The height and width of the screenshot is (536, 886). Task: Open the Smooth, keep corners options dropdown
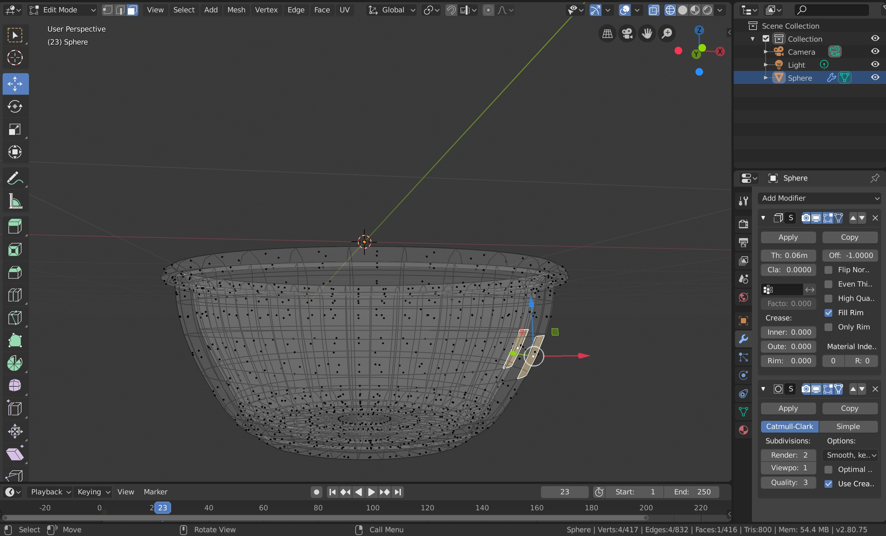850,455
